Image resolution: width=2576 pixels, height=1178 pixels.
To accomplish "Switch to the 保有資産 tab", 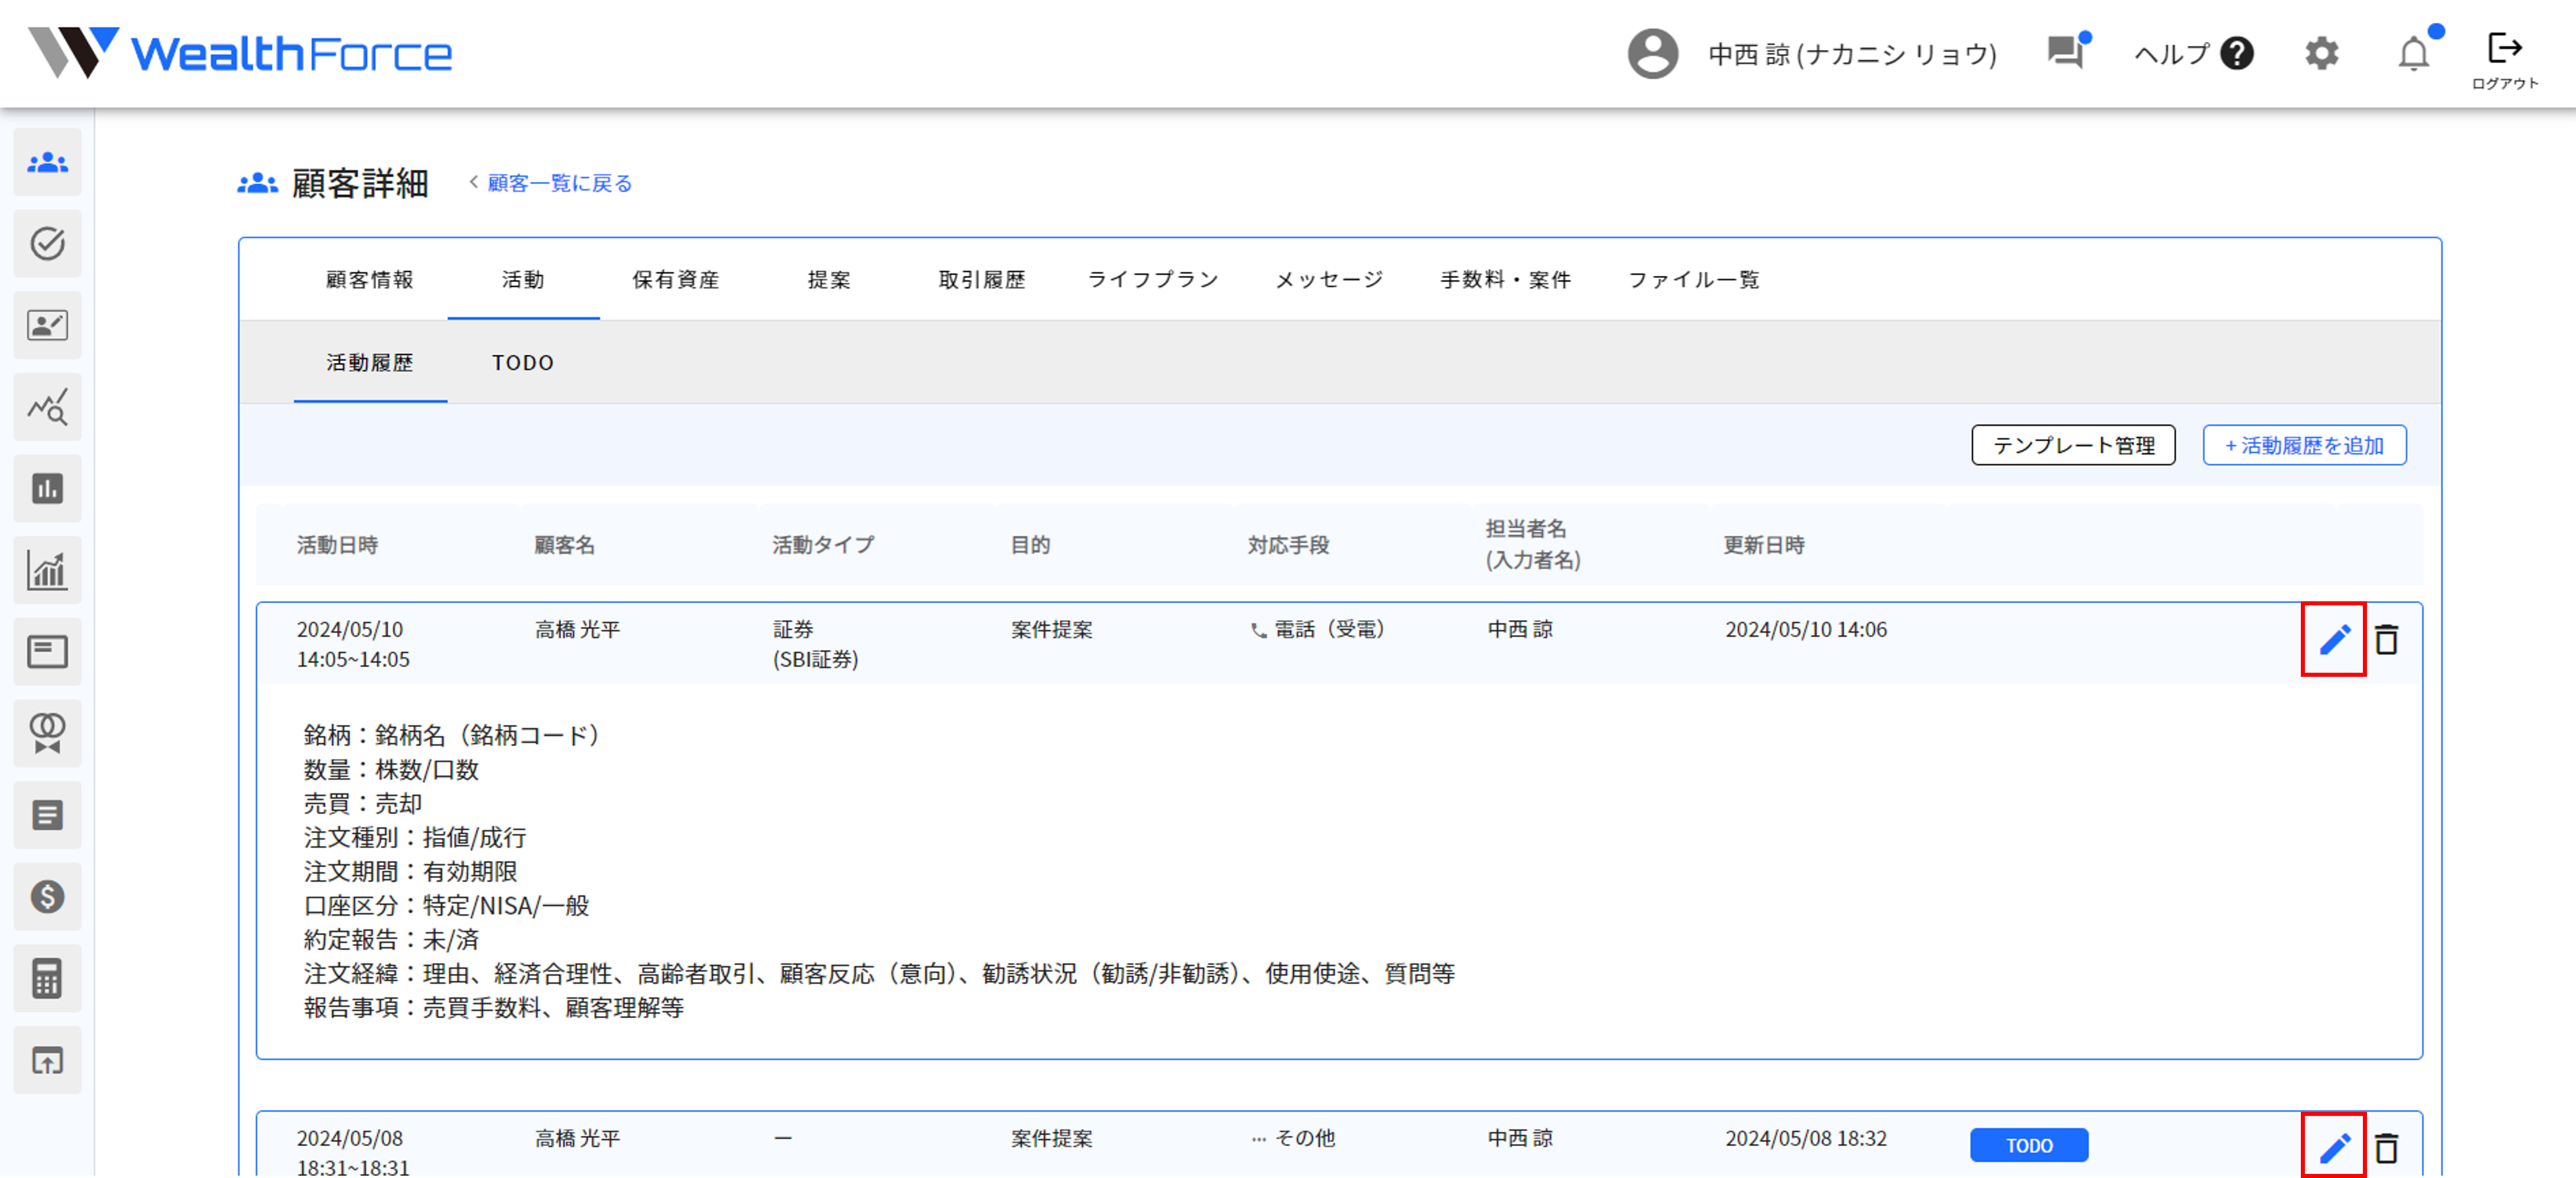I will pos(676,280).
